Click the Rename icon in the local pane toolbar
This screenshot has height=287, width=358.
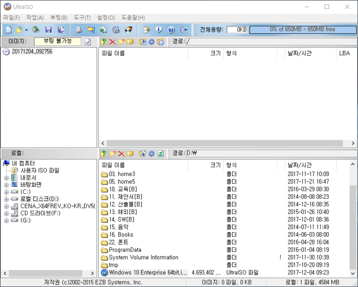point(130,154)
